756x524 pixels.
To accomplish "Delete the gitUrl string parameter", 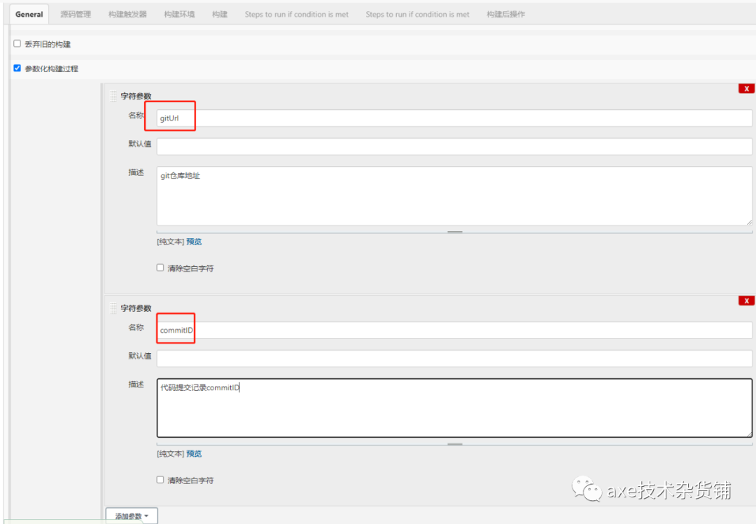I will (746, 88).
